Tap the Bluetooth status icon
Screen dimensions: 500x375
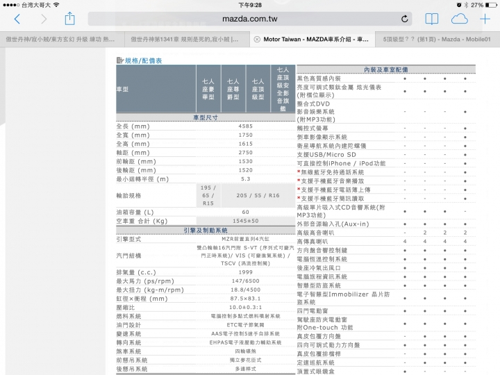tap(466, 5)
